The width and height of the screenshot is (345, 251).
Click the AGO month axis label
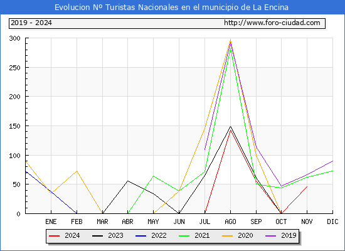tap(230, 222)
